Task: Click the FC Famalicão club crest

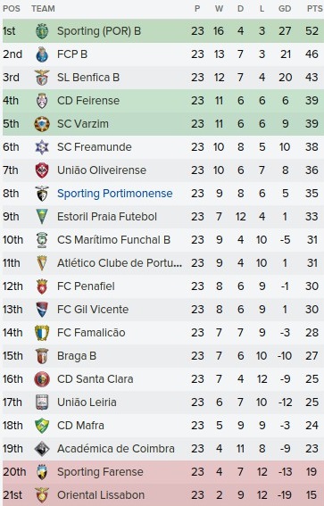Action: click(x=42, y=333)
